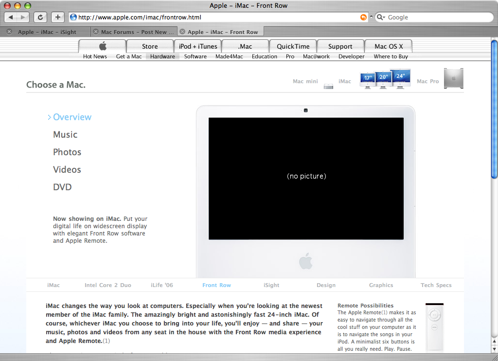This screenshot has width=498, height=361.
Task: Click the Mac Pro text link
Action: 427,81
